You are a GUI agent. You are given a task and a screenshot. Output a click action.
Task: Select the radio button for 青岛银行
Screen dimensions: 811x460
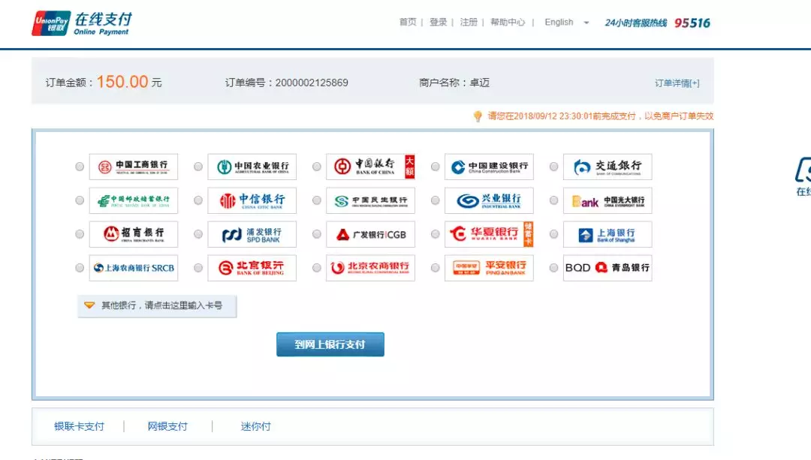point(553,268)
